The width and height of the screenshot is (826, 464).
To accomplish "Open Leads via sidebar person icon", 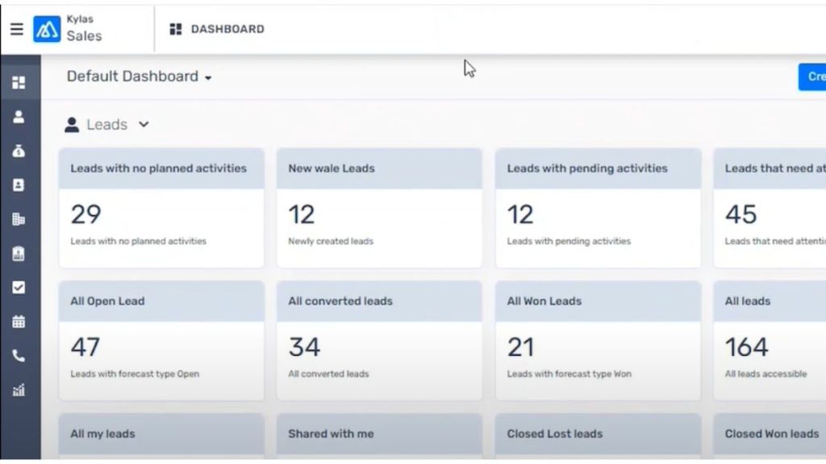I will (x=19, y=117).
